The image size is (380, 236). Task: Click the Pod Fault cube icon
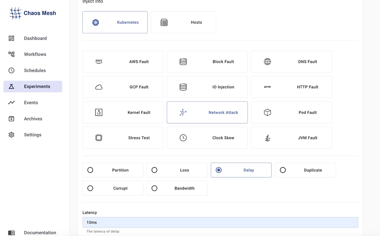tap(267, 112)
